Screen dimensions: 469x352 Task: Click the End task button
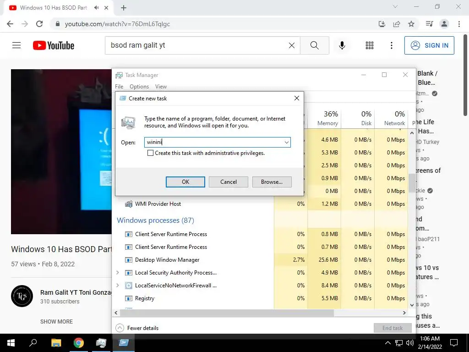[393, 328]
